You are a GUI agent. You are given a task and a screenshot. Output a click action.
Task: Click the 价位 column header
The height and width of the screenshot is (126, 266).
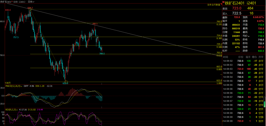pos(241,57)
